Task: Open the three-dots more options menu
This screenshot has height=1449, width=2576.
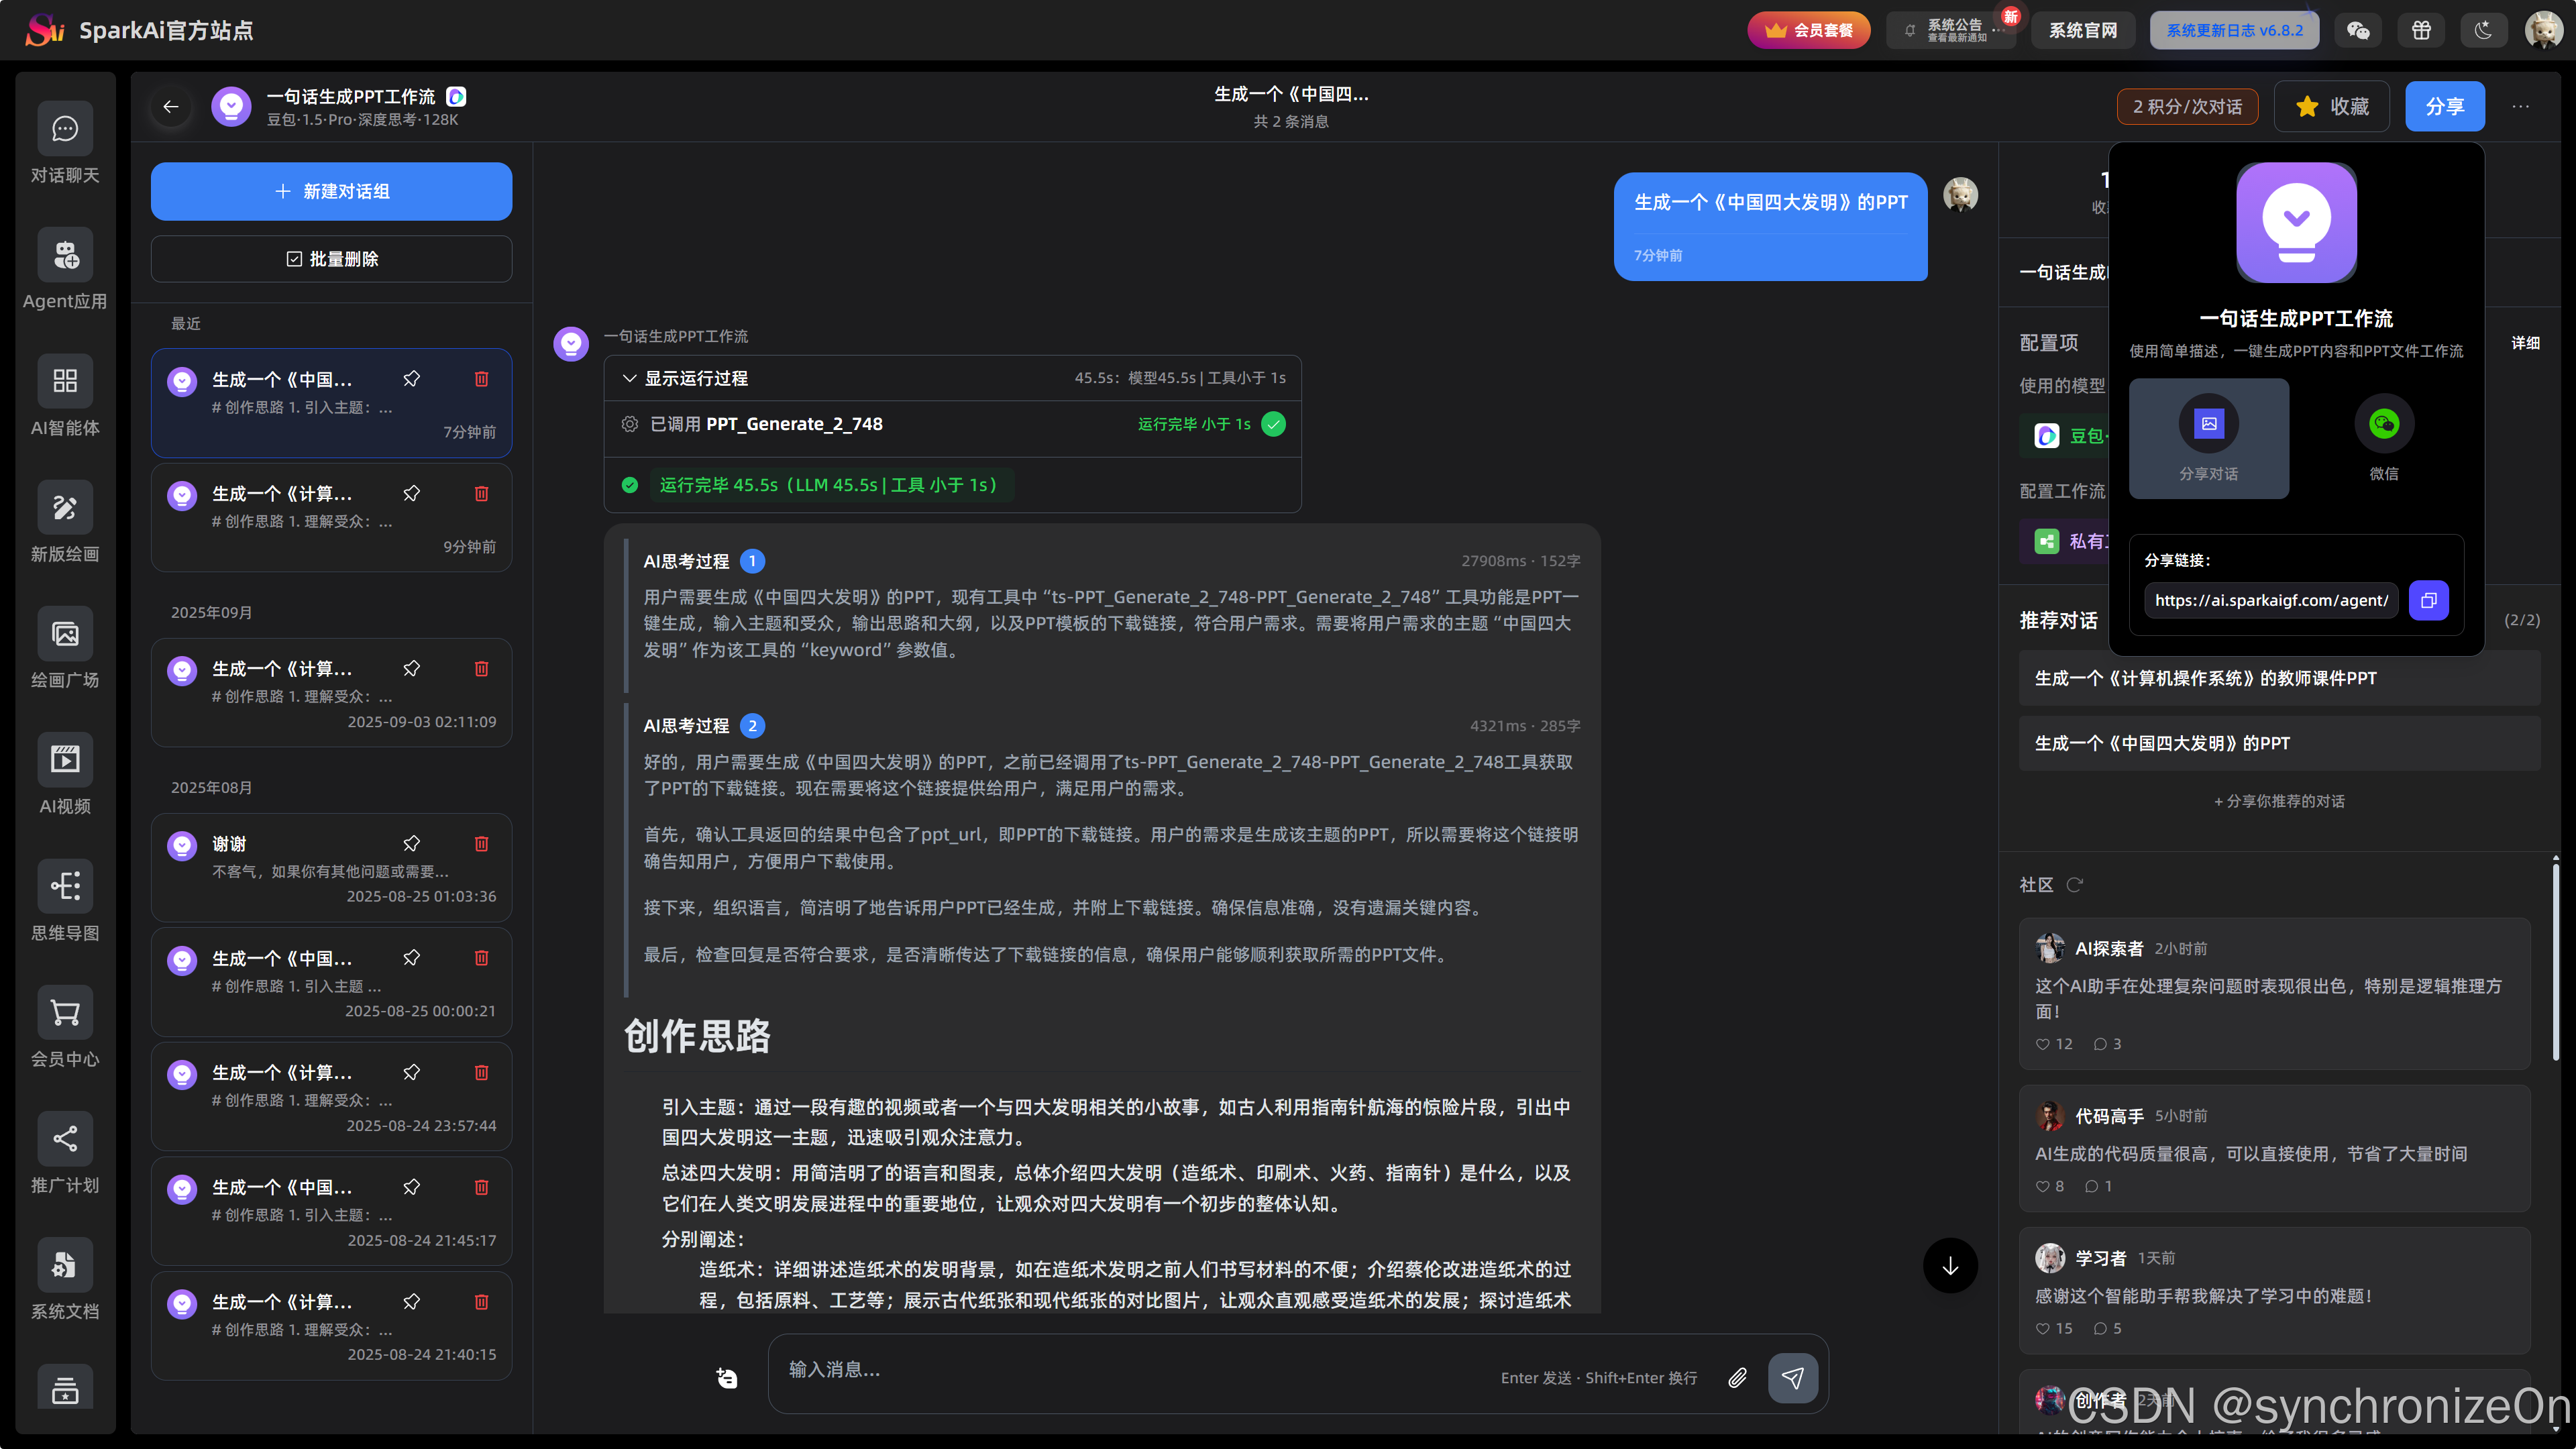Action: [2520, 106]
